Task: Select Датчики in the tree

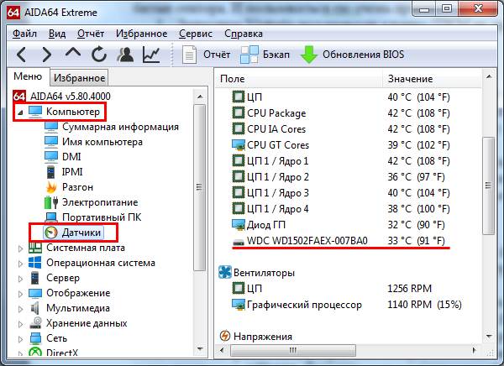Action: coord(81,233)
